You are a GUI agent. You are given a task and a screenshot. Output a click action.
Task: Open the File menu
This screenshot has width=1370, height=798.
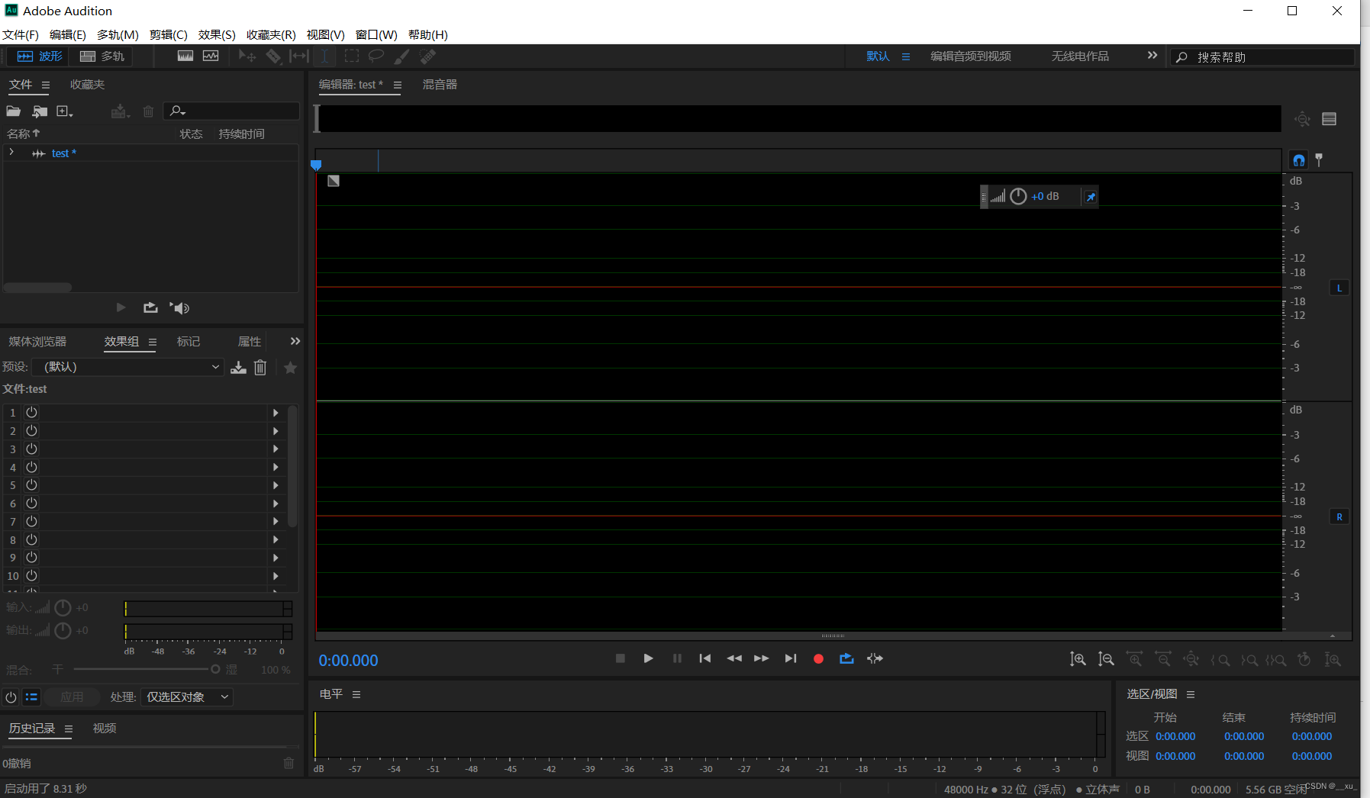[x=21, y=34]
